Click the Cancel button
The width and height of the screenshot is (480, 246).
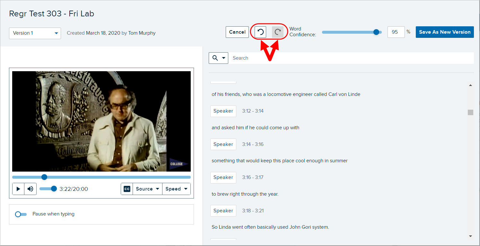click(x=237, y=32)
